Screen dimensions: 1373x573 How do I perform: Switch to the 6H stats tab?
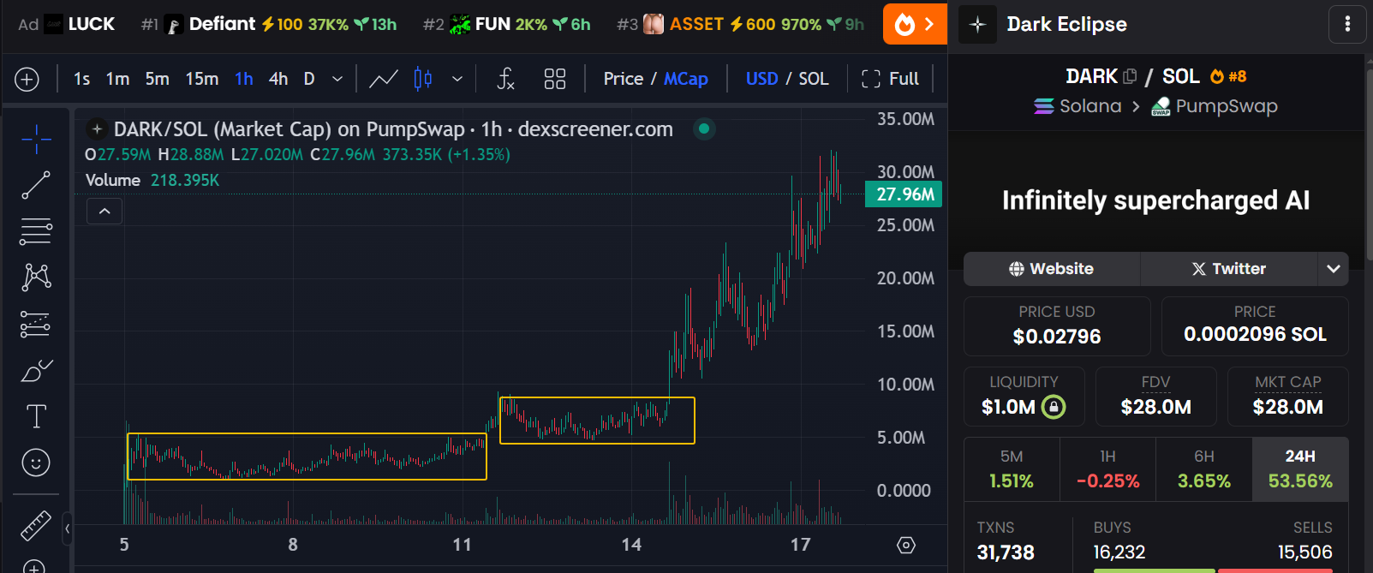pyautogui.click(x=1203, y=469)
